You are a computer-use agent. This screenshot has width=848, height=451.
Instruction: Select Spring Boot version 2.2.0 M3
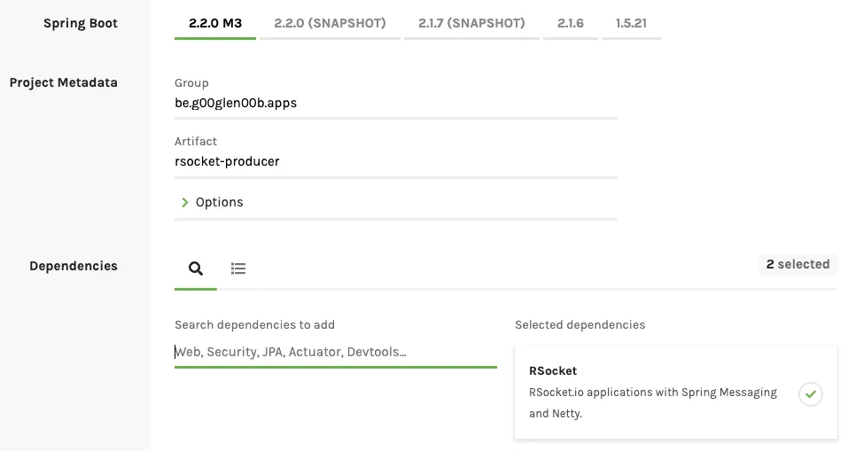point(215,23)
